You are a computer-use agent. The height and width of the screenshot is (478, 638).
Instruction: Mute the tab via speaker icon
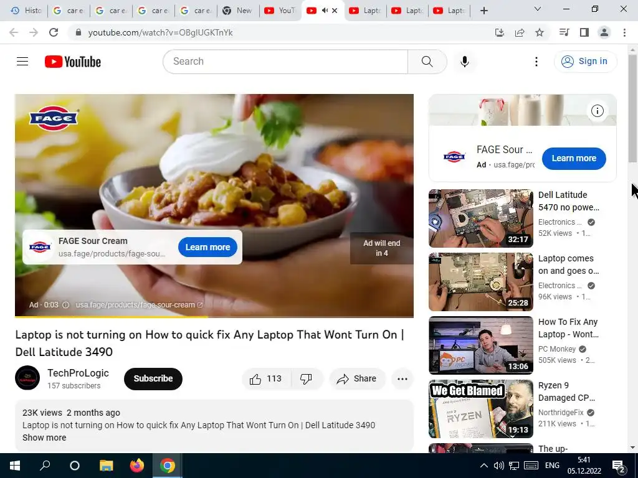(325, 11)
